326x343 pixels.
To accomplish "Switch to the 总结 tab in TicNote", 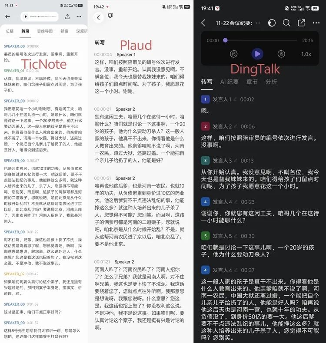I will point(10,31).
